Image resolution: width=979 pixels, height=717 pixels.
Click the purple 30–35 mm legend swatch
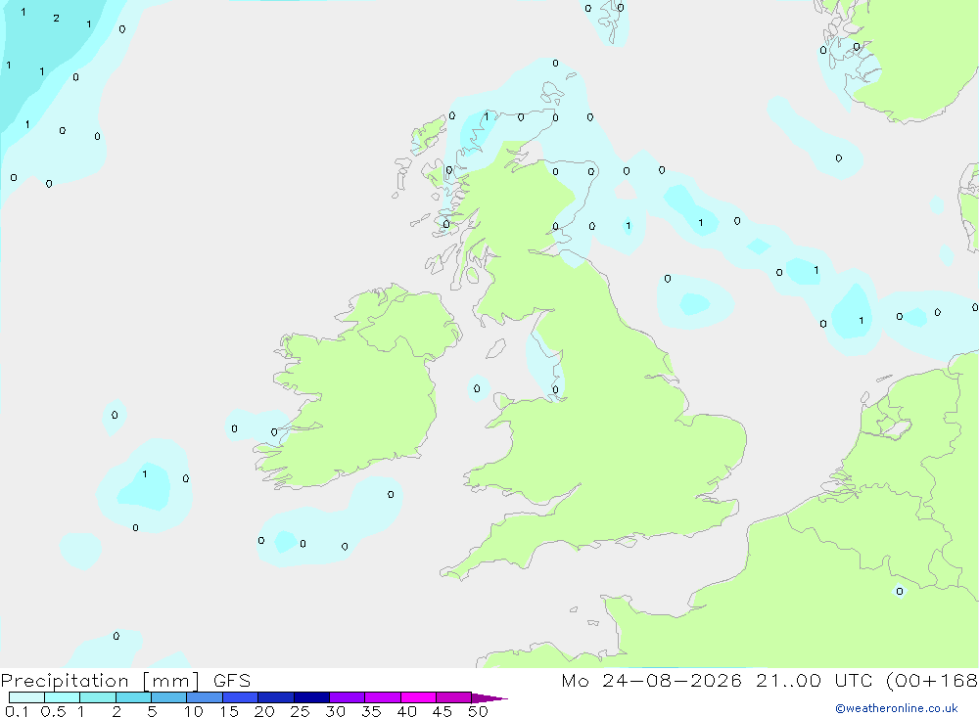coord(348,697)
